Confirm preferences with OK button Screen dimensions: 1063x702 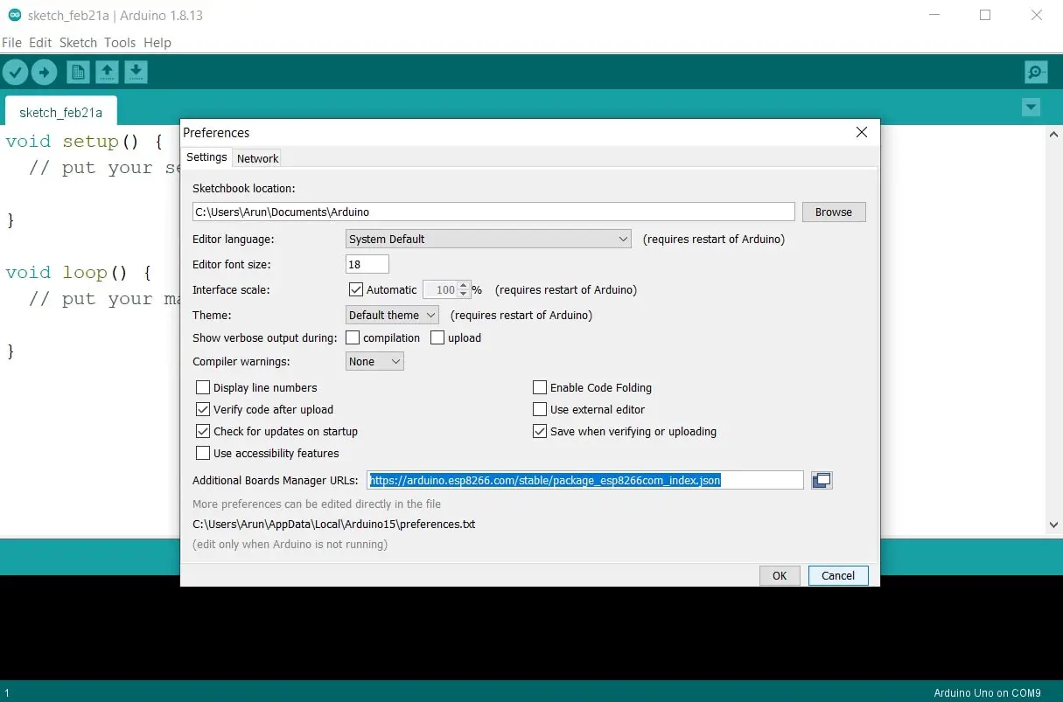(780, 575)
